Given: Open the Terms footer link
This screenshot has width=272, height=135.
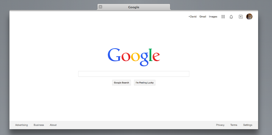Looking at the screenshot, I should [x=234, y=125].
